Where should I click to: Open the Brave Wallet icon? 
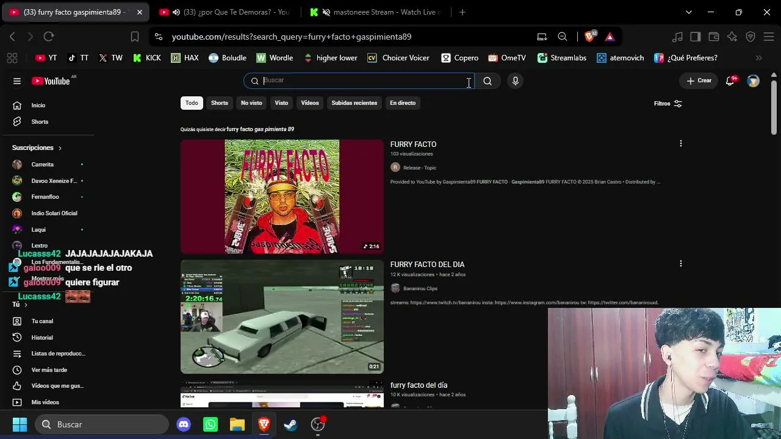click(714, 37)
